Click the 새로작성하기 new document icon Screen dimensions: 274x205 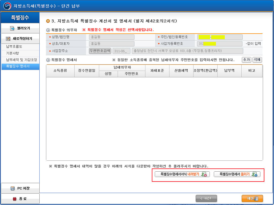[x=8, y=39]
